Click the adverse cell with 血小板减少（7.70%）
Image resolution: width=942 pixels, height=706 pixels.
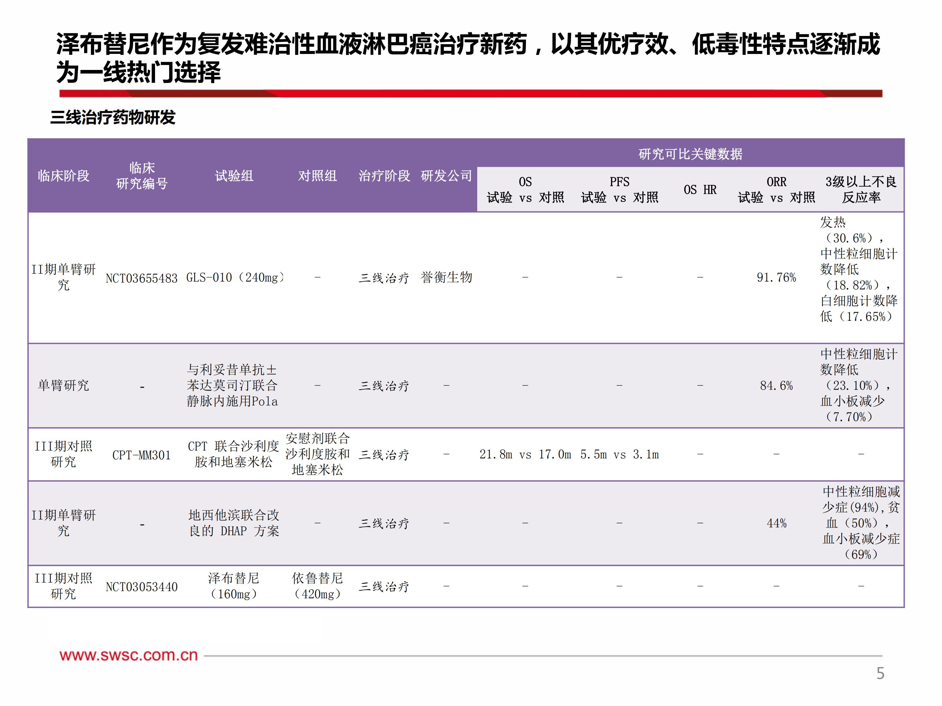click(859, 386)
